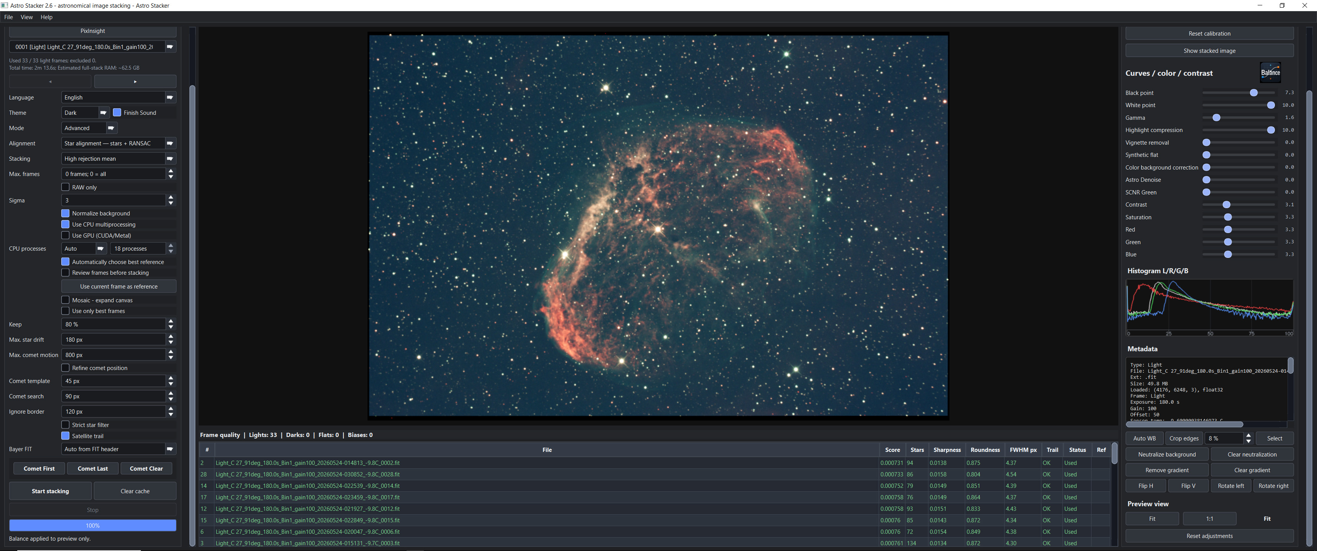Set preview view to 1:1
Viewport: 1317px width, 551px height.
click(x=1209, y=518)
